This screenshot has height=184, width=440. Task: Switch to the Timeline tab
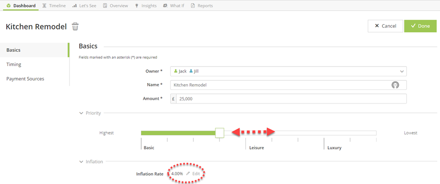[x=54, y=6]
